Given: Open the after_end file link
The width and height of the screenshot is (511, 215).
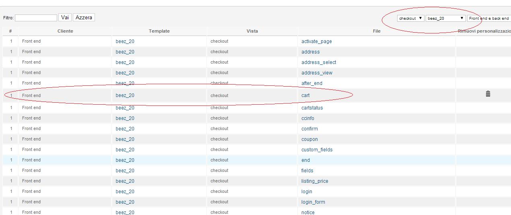Looking at the screenshot, I should click(x=312, y=83).
